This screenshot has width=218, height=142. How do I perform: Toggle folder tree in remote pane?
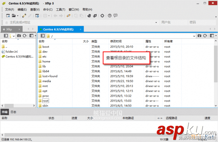point(43,36)
